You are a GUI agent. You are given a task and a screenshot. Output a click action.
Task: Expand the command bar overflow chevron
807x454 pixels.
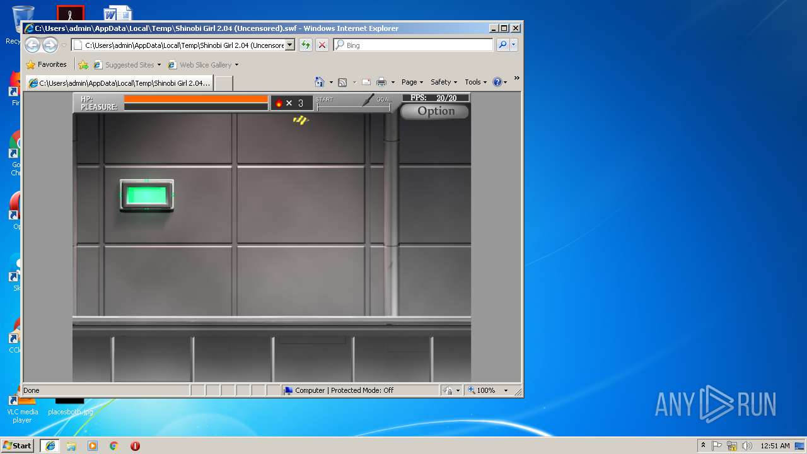(516, 78)
